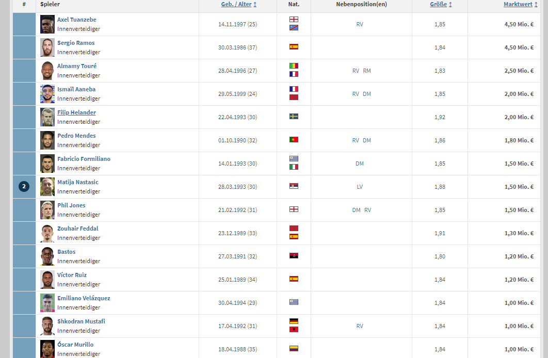Image resolution: width=548 pixels, height=358 pixels.
Task: Open Shkodran Mustafi player profile
Action: pyautogui.click(x=81, y=321)
